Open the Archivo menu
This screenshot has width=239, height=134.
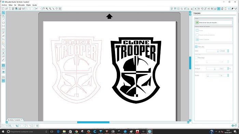click(x=4, y=5)
